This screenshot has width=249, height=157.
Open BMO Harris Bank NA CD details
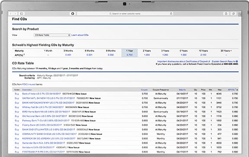point(46,112)
